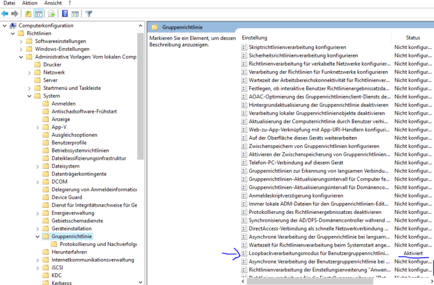This screenshot has width=434, height=285.
Task: Select the Loopbackverarbeitungsmodus policy setting
Action: coord(319,253)
